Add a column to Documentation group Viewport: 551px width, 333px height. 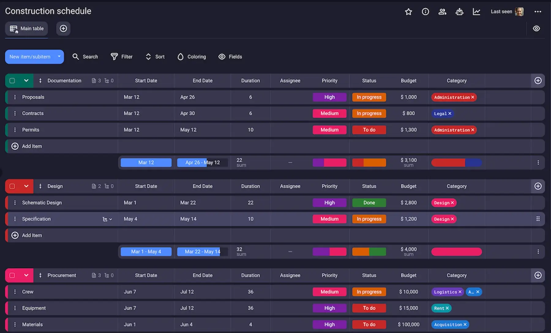pos(538,81)
